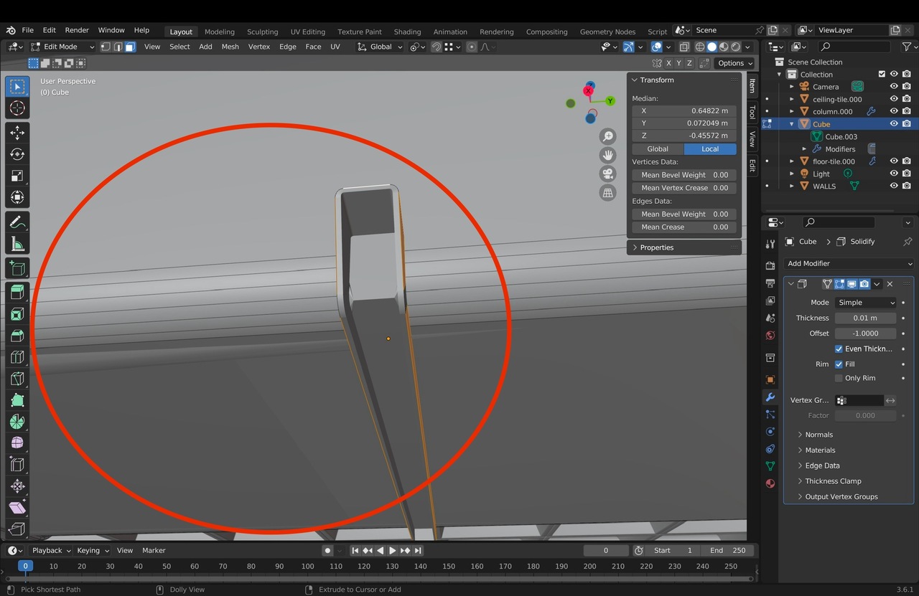Expand the Normals section

pyautogui.click(x=818, y=435)
